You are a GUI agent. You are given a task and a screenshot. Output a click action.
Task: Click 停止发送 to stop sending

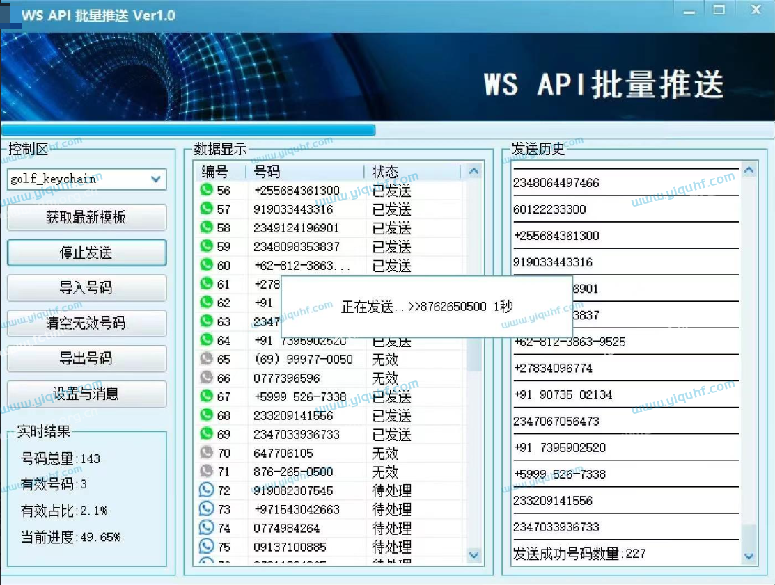pyautogui.click(x=86, y=253)
